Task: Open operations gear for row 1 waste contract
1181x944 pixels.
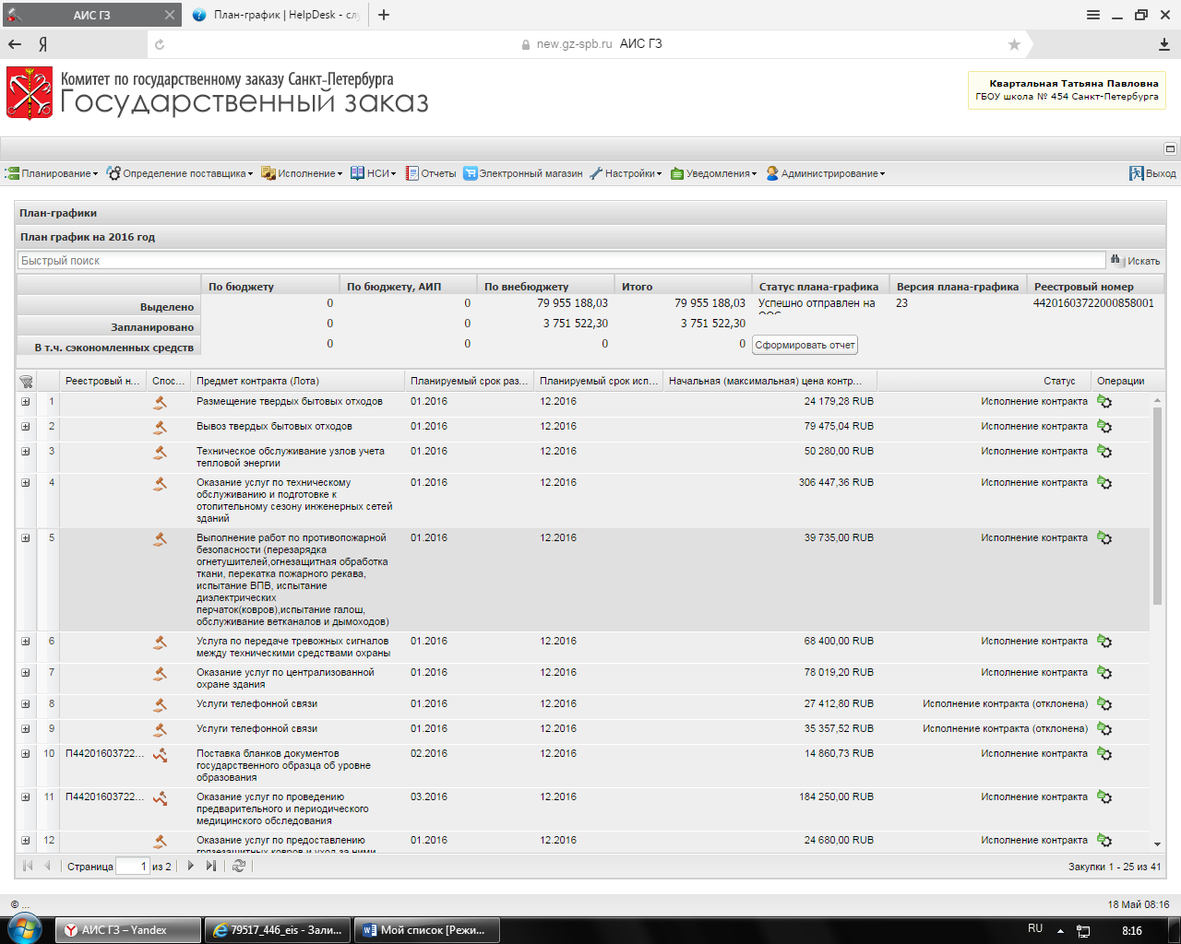Action: coord(1104,402)
